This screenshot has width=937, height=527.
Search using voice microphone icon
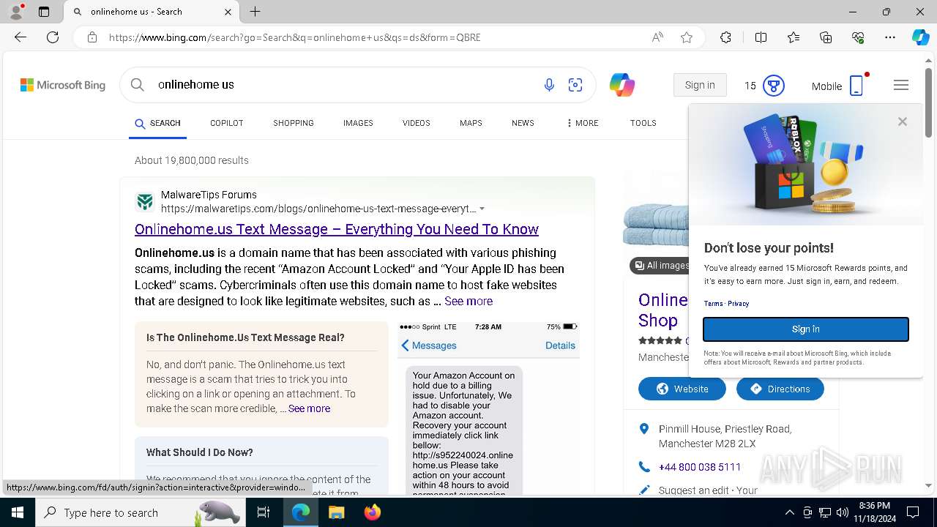pos(549,85)
